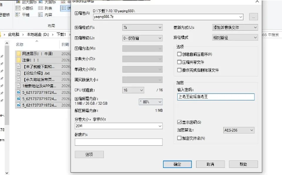Image resolution: width=282 pixels, height=175 pixels.
Task: Click the 【来了就能下载和... file icon
Action: click(x=19, y=67)
